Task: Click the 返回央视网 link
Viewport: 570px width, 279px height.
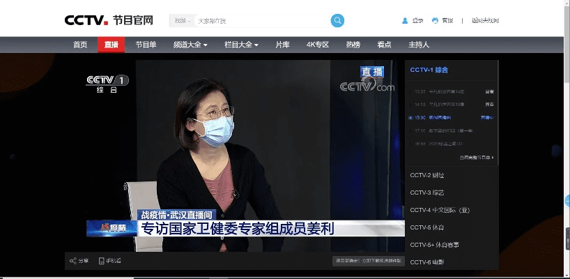Action: click(485, 21)
